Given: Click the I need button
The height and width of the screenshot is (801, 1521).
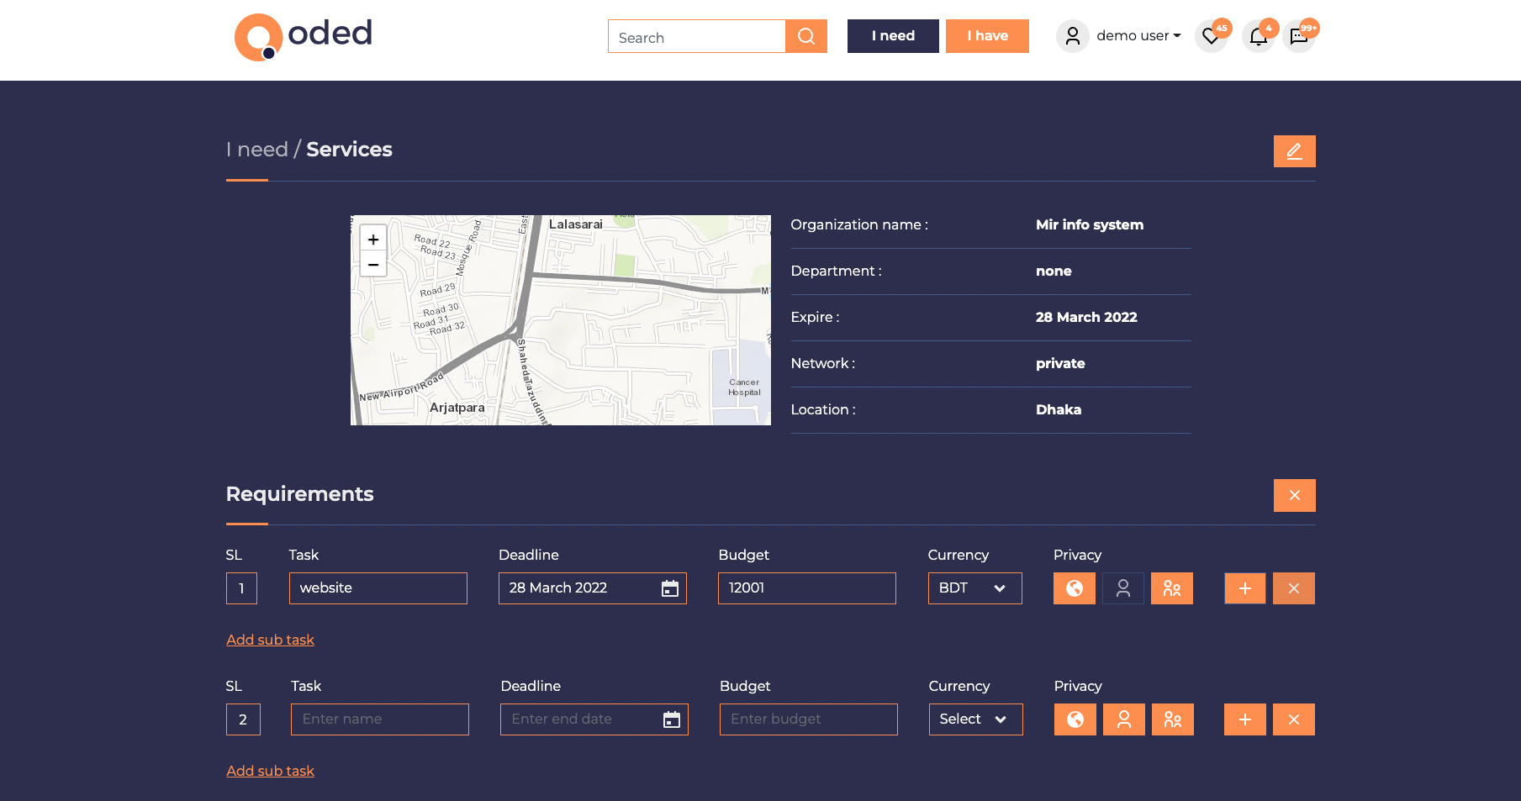Looking at the screenshot, I should pos(893,36).
